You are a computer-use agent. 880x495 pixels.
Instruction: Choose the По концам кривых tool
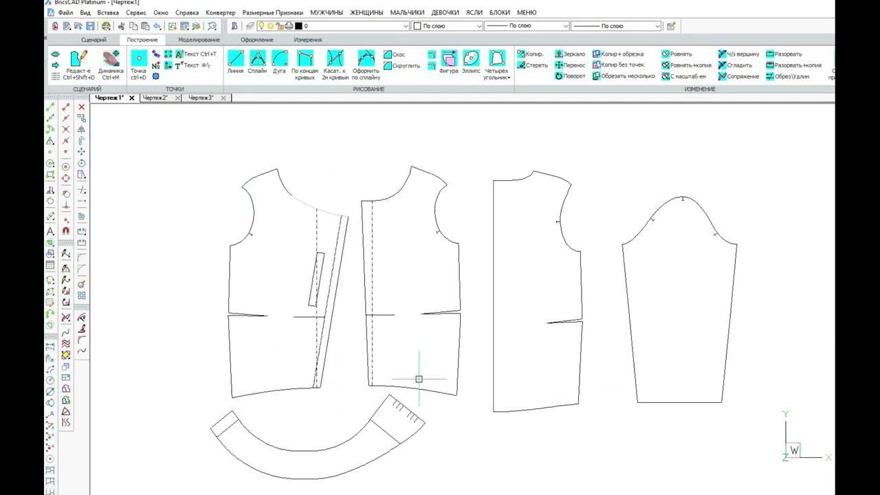coord(305,65)
